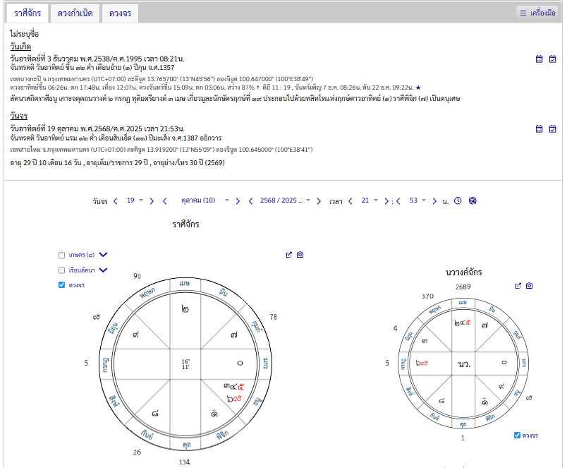This screenshot has height=468, width=567.
Task: Open the day 19 dropdown
Action: coord(135,200)
